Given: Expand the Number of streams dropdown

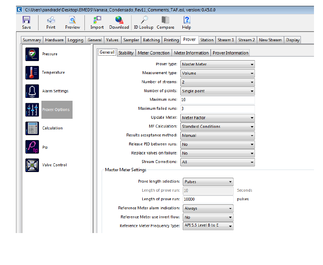Looking at the screenshot, I should 218,82.
